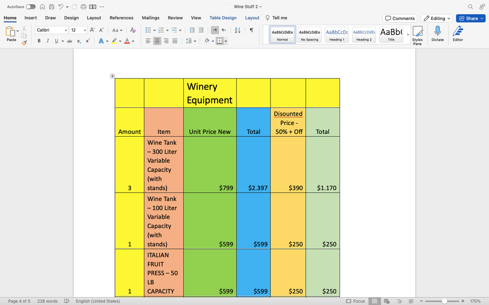Open the line spacing dropdown
This screenshot has width=489, height=305.
pyautogui.click(x=191, y=41)
